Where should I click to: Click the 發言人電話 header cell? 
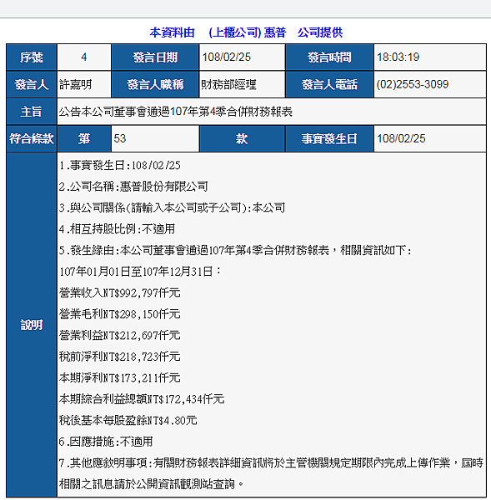click(329, 84)
